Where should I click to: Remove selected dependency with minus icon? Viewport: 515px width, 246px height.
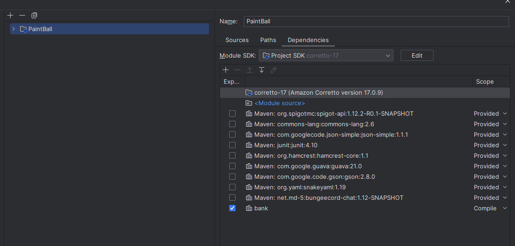pyautogui.click(x=237, y=70)
